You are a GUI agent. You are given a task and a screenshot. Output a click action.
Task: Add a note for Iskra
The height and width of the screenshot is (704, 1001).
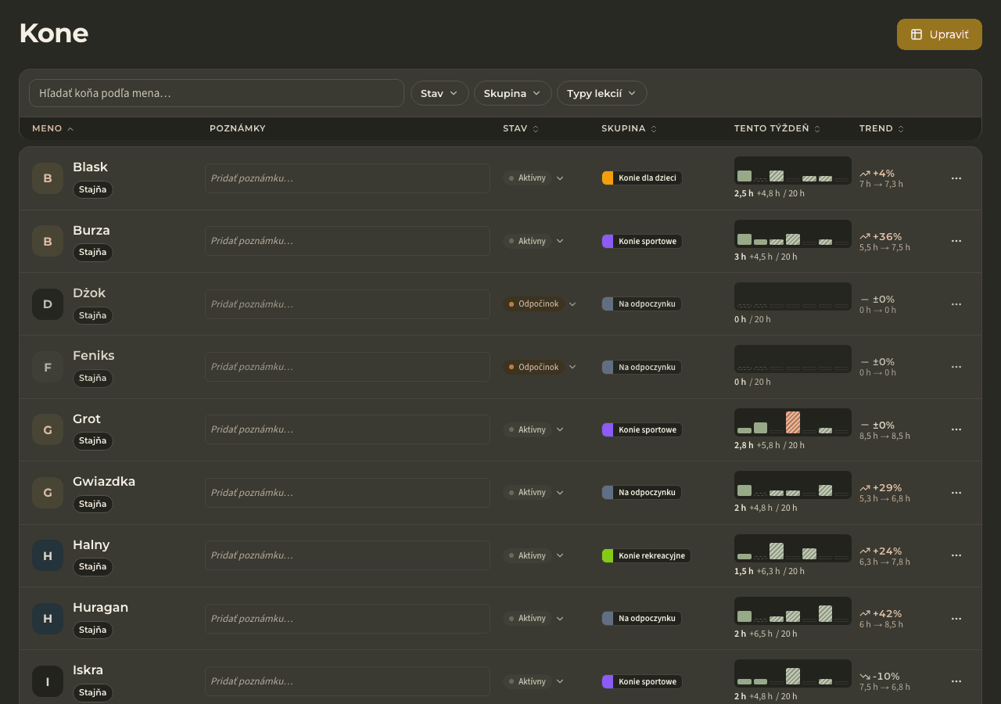347,681
